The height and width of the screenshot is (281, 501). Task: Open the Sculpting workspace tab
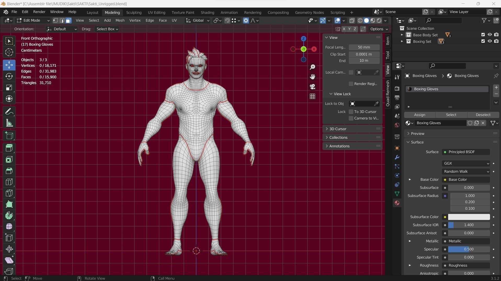coord(134,12)
